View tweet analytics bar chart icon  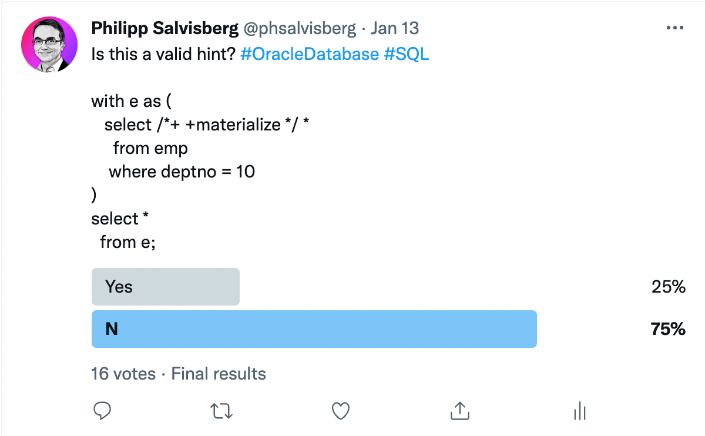coord(579,411)
